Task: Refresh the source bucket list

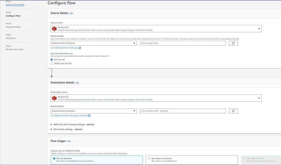Action: 233,43
